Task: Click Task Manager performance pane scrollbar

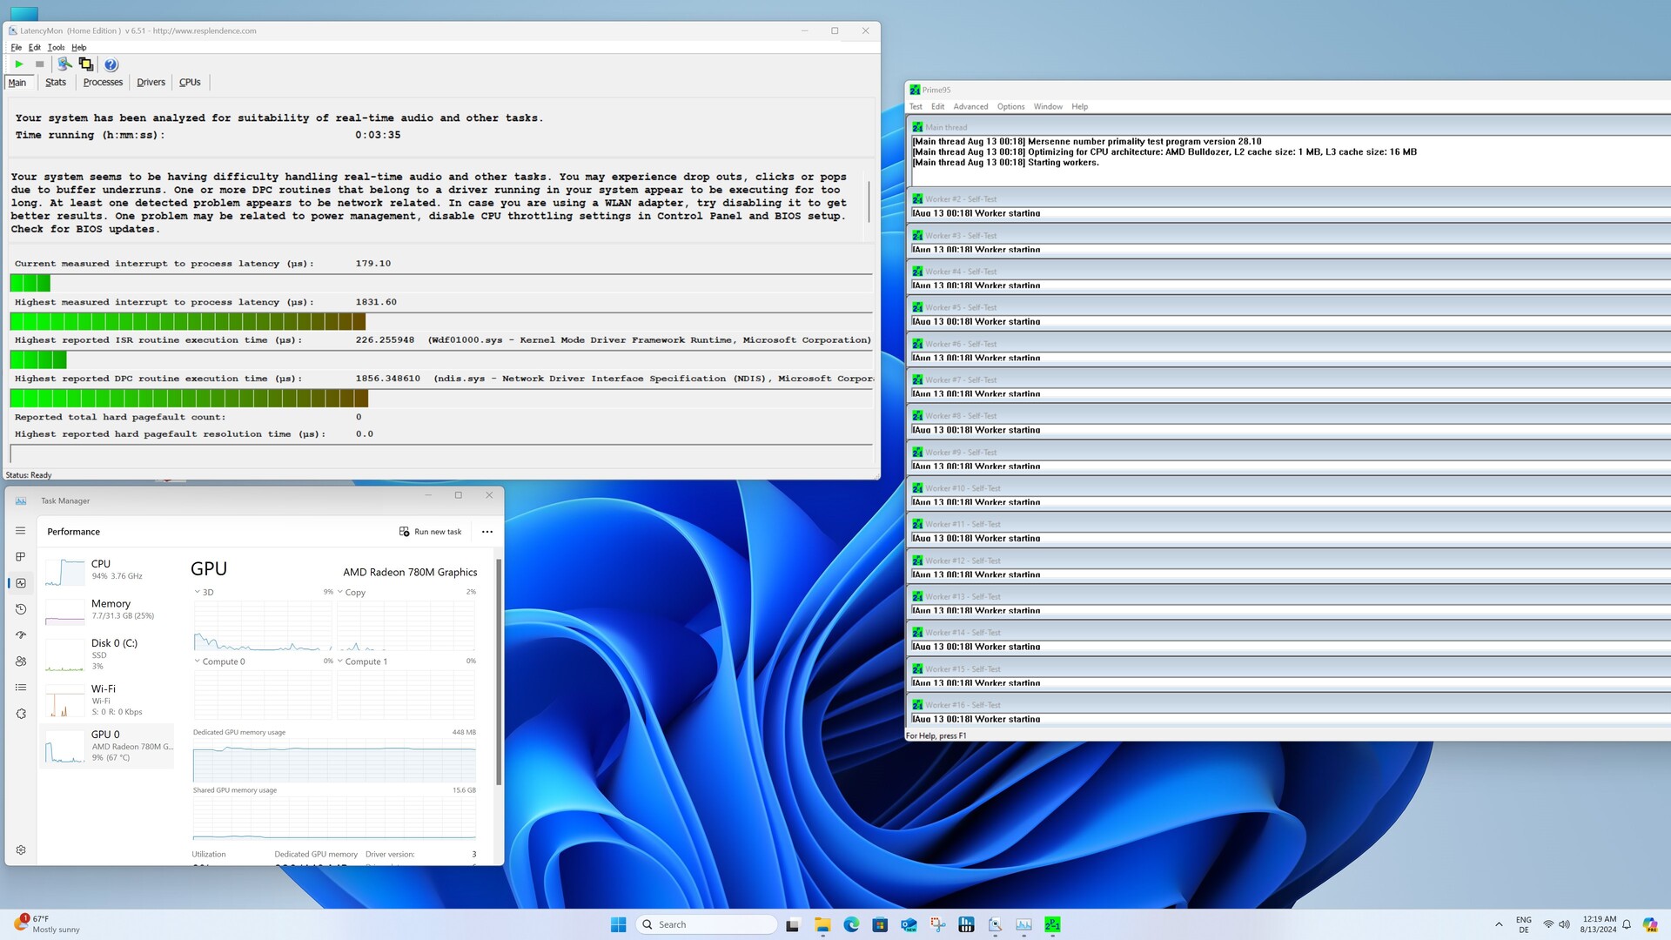Action: (x=499, y=670)
